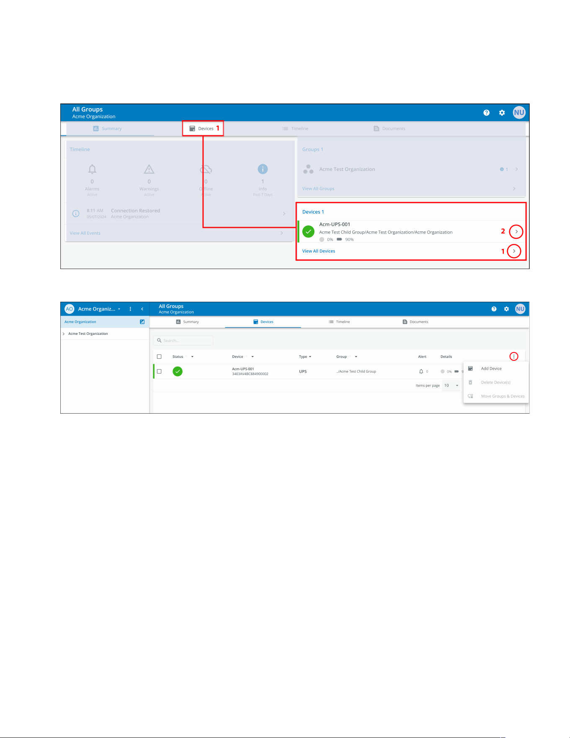Toggle the select-all checkbox in table header
This screenshot has height=738, width=570.
pyautogui.click(x=159, y=357)
